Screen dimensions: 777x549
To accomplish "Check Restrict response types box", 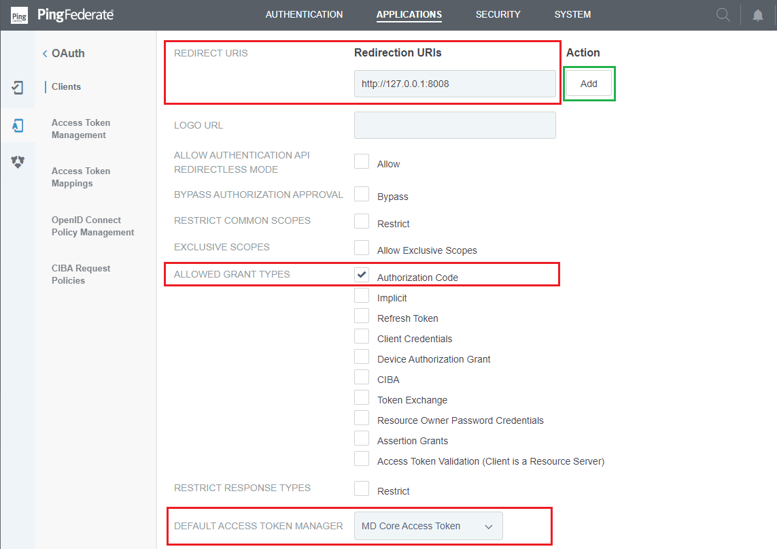I will coord(362,488).
